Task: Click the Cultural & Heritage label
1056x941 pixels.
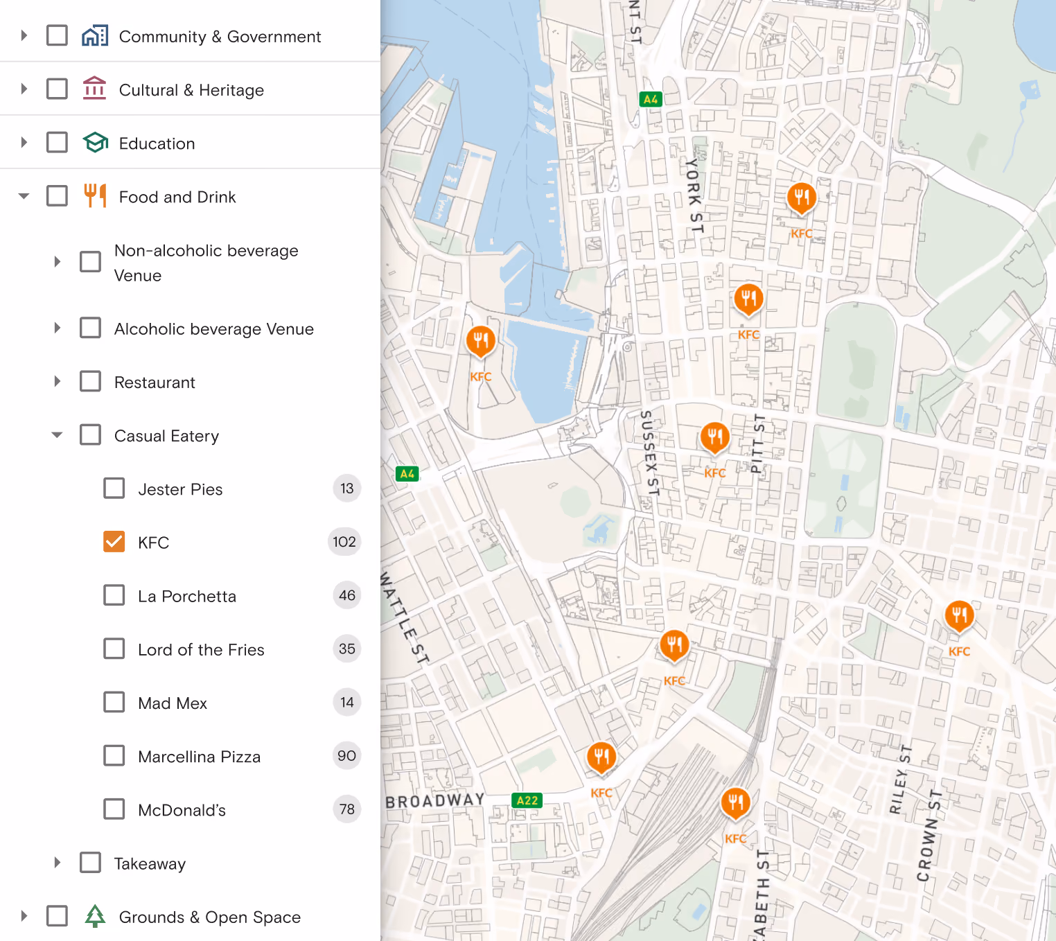Action: tap(191, 90)
